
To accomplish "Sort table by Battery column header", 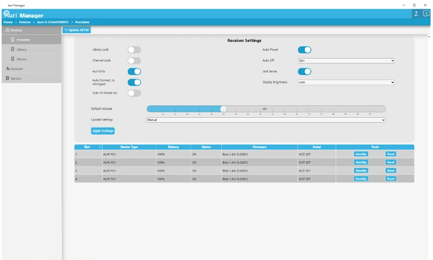I will [x=173, y=147].
